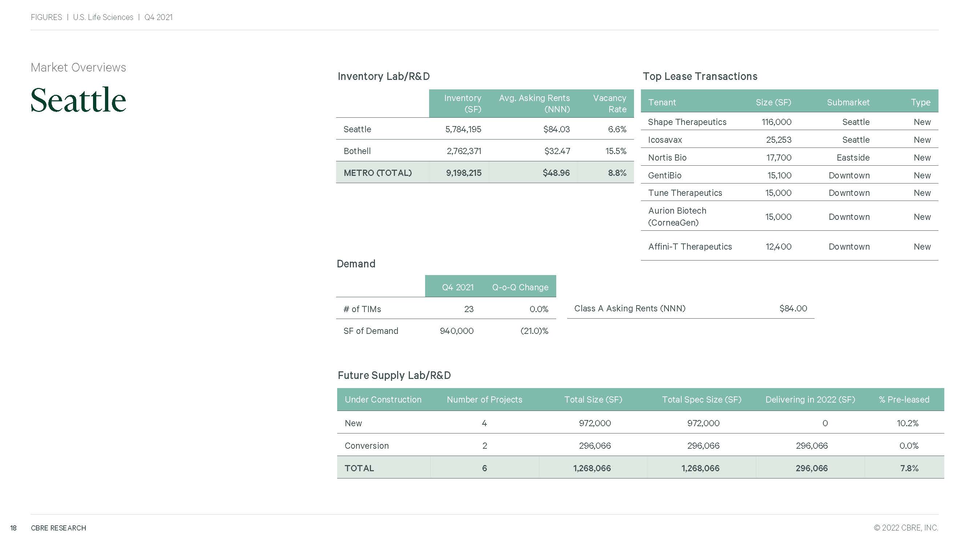Image resolution: width=969 pixels, height=545 pixels.
Task: Click the Shape Therapeutics tenant entry
Action: point(687,122)
